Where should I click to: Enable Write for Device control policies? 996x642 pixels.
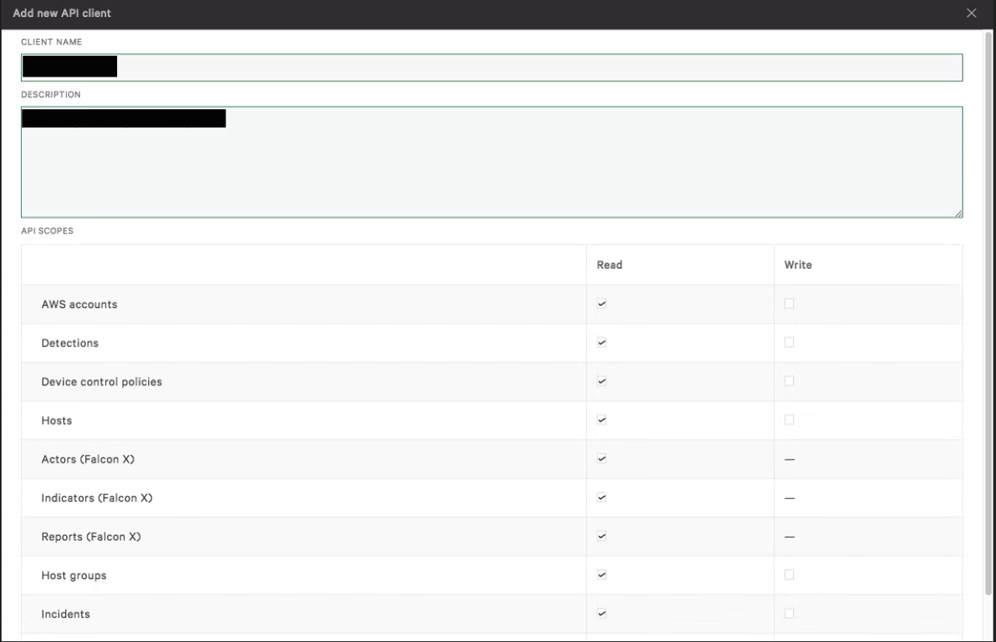[x=788, y=381]
